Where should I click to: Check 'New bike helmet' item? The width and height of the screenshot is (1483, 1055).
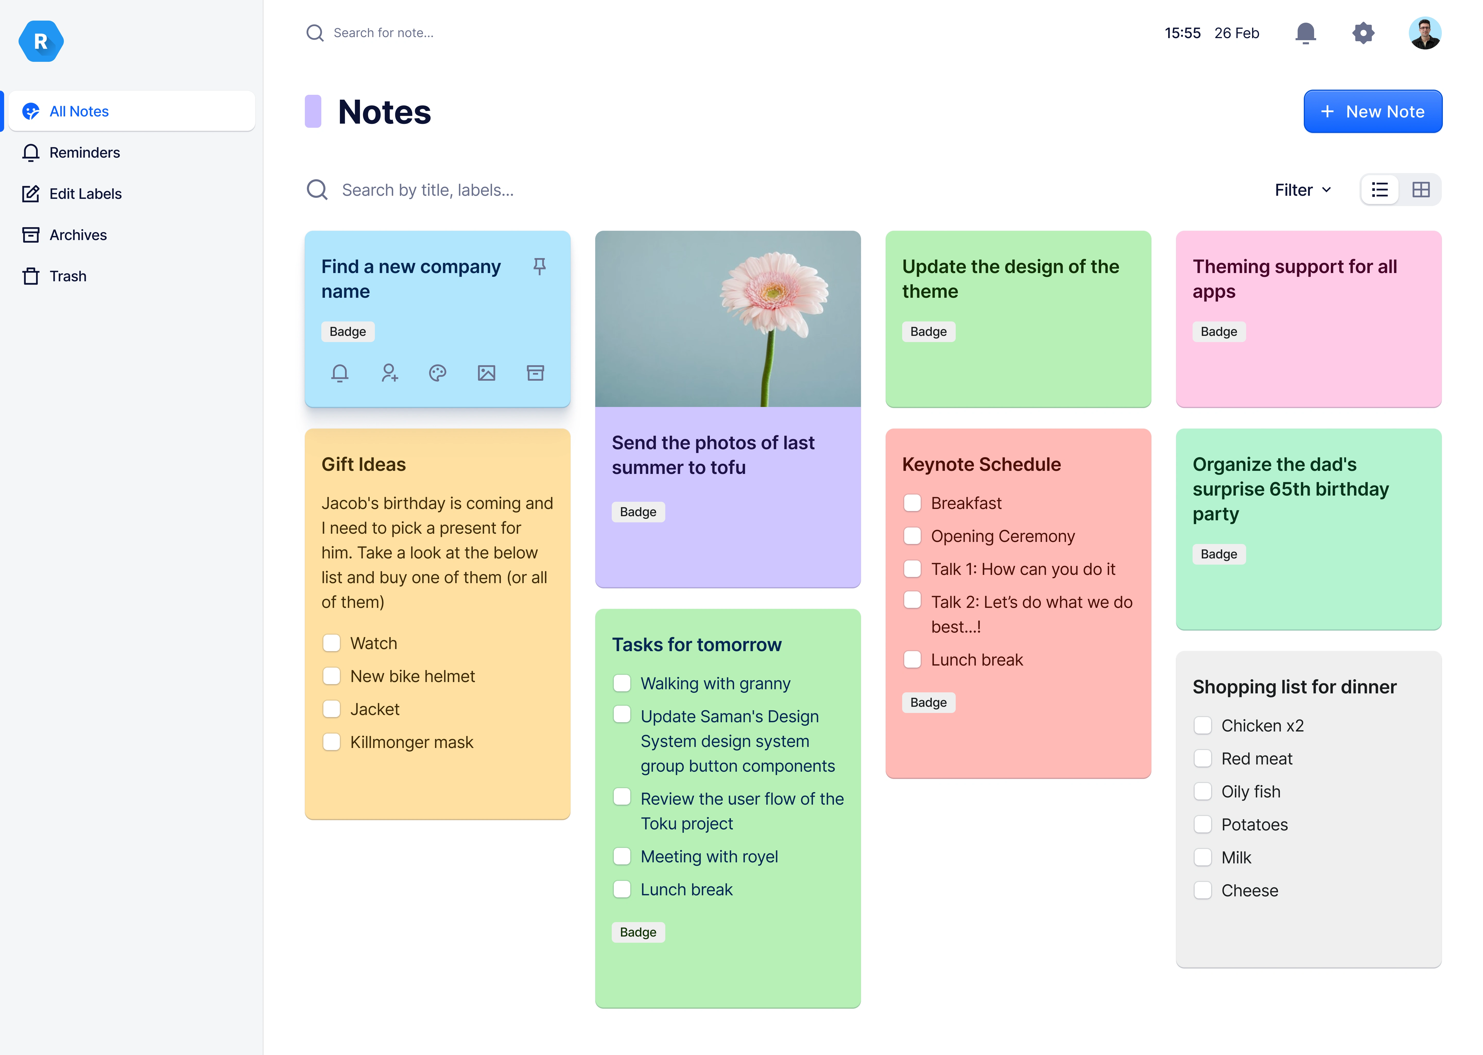click(332, 676)
